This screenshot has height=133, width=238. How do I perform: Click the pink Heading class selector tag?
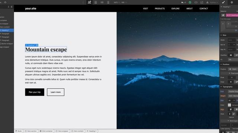click(232, 15)
